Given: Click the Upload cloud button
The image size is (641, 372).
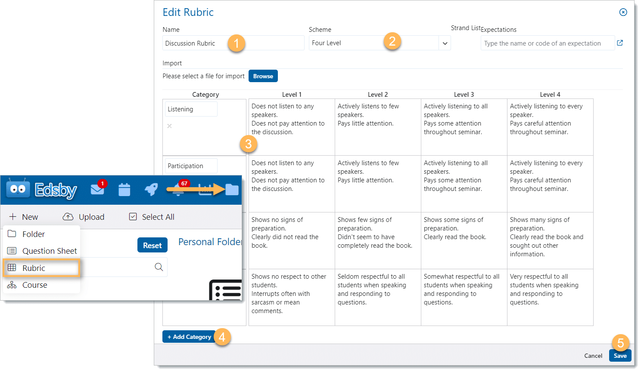Looking at the screenshot, I should [x=84, y=217].
